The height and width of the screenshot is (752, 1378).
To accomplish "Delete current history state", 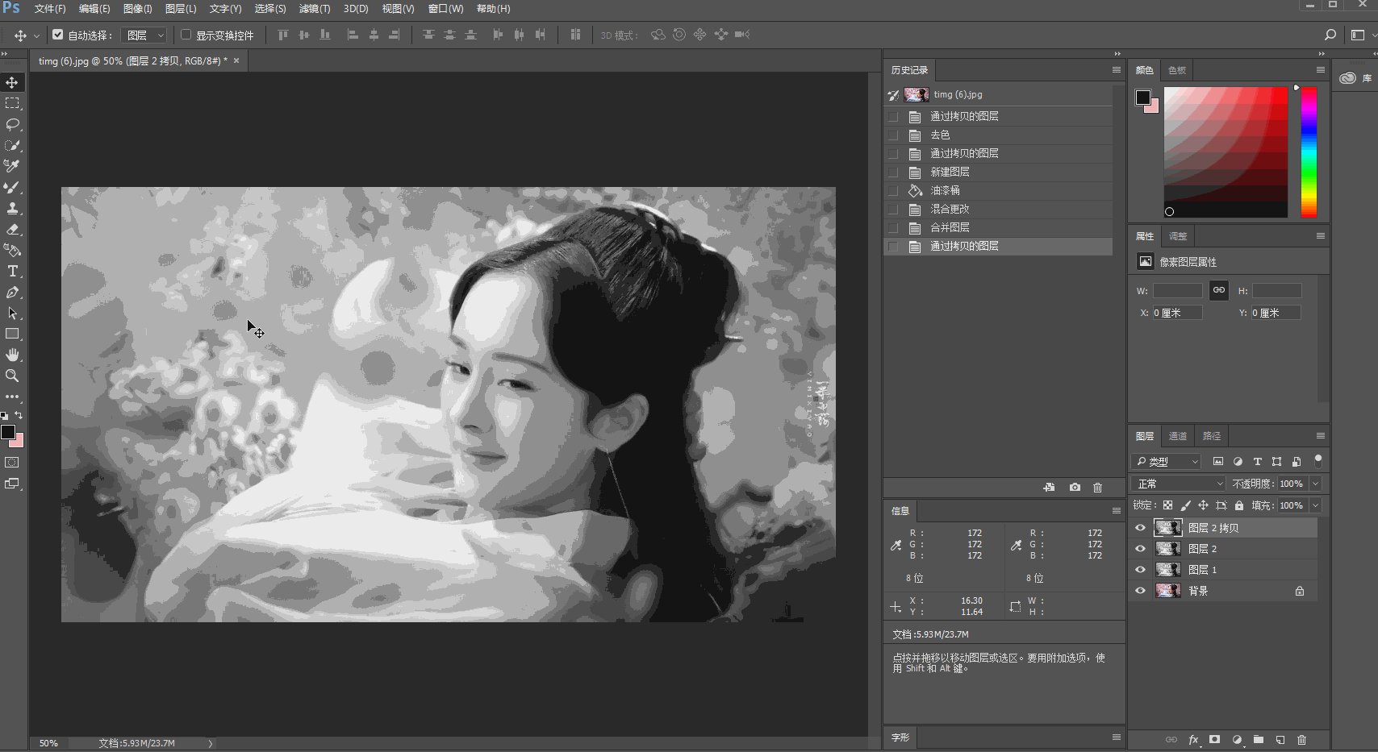I will pos(1097,488).
